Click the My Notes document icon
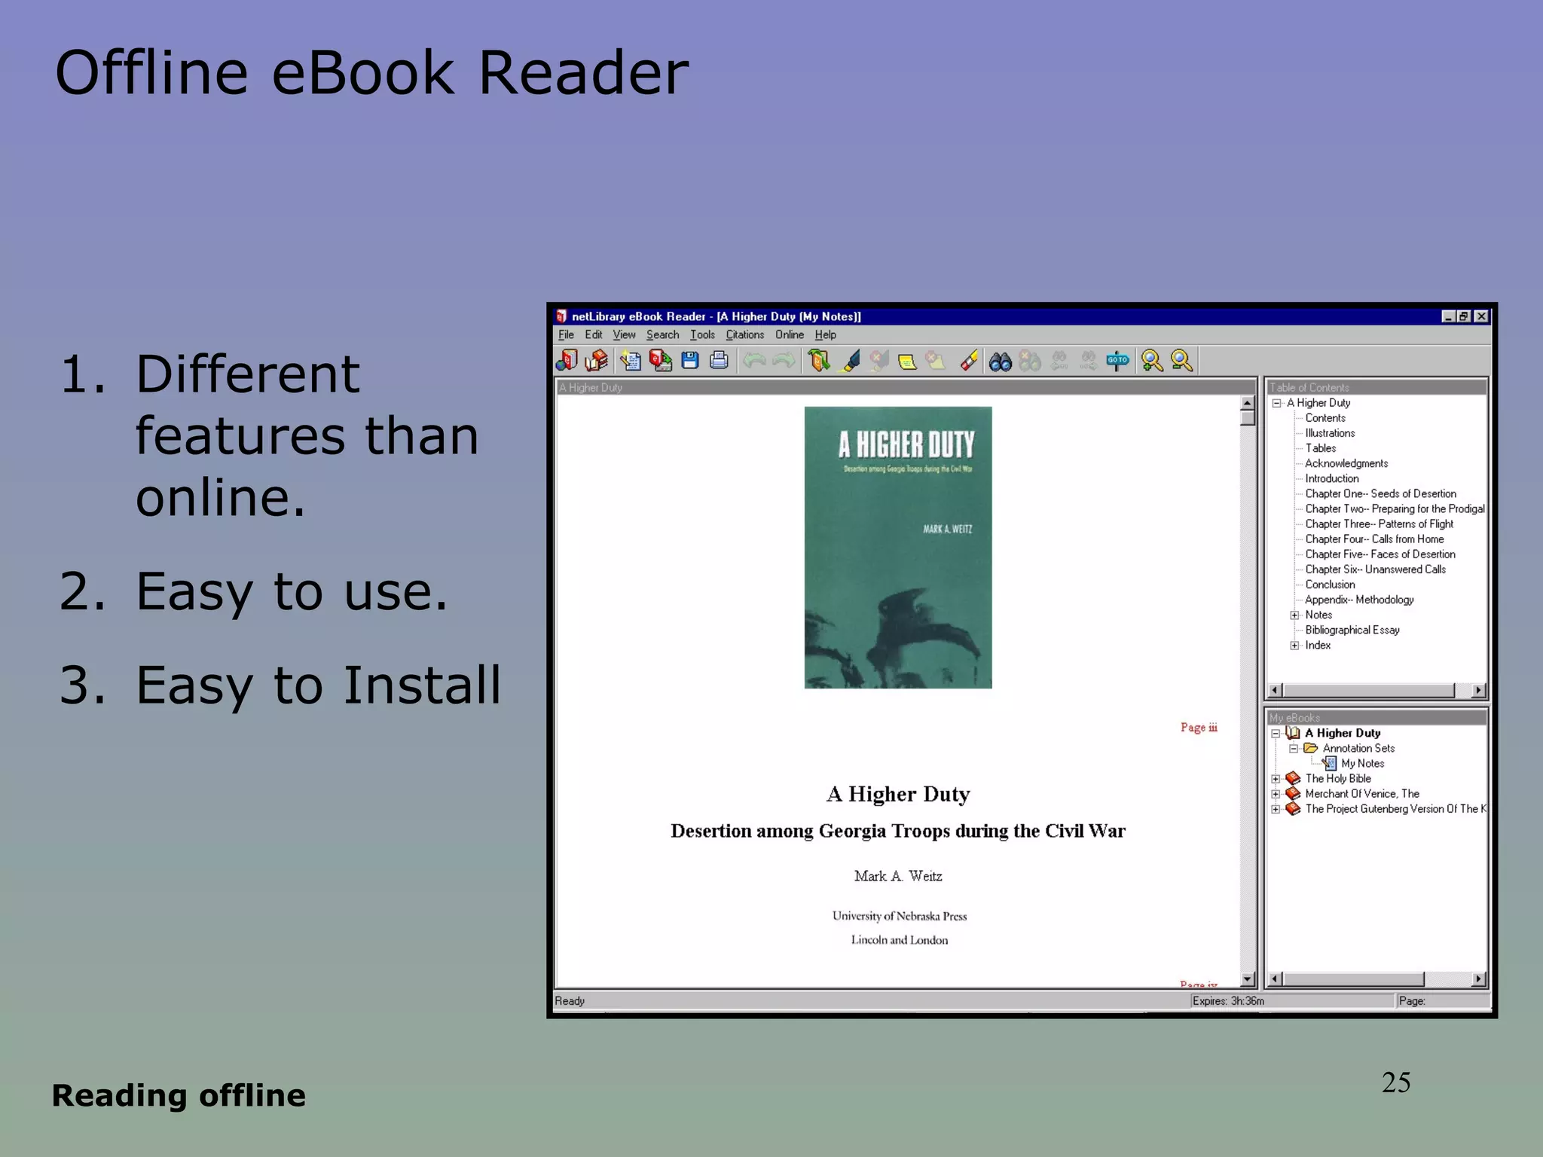The image size is (1543, 1157). [x=1329, y=763]
